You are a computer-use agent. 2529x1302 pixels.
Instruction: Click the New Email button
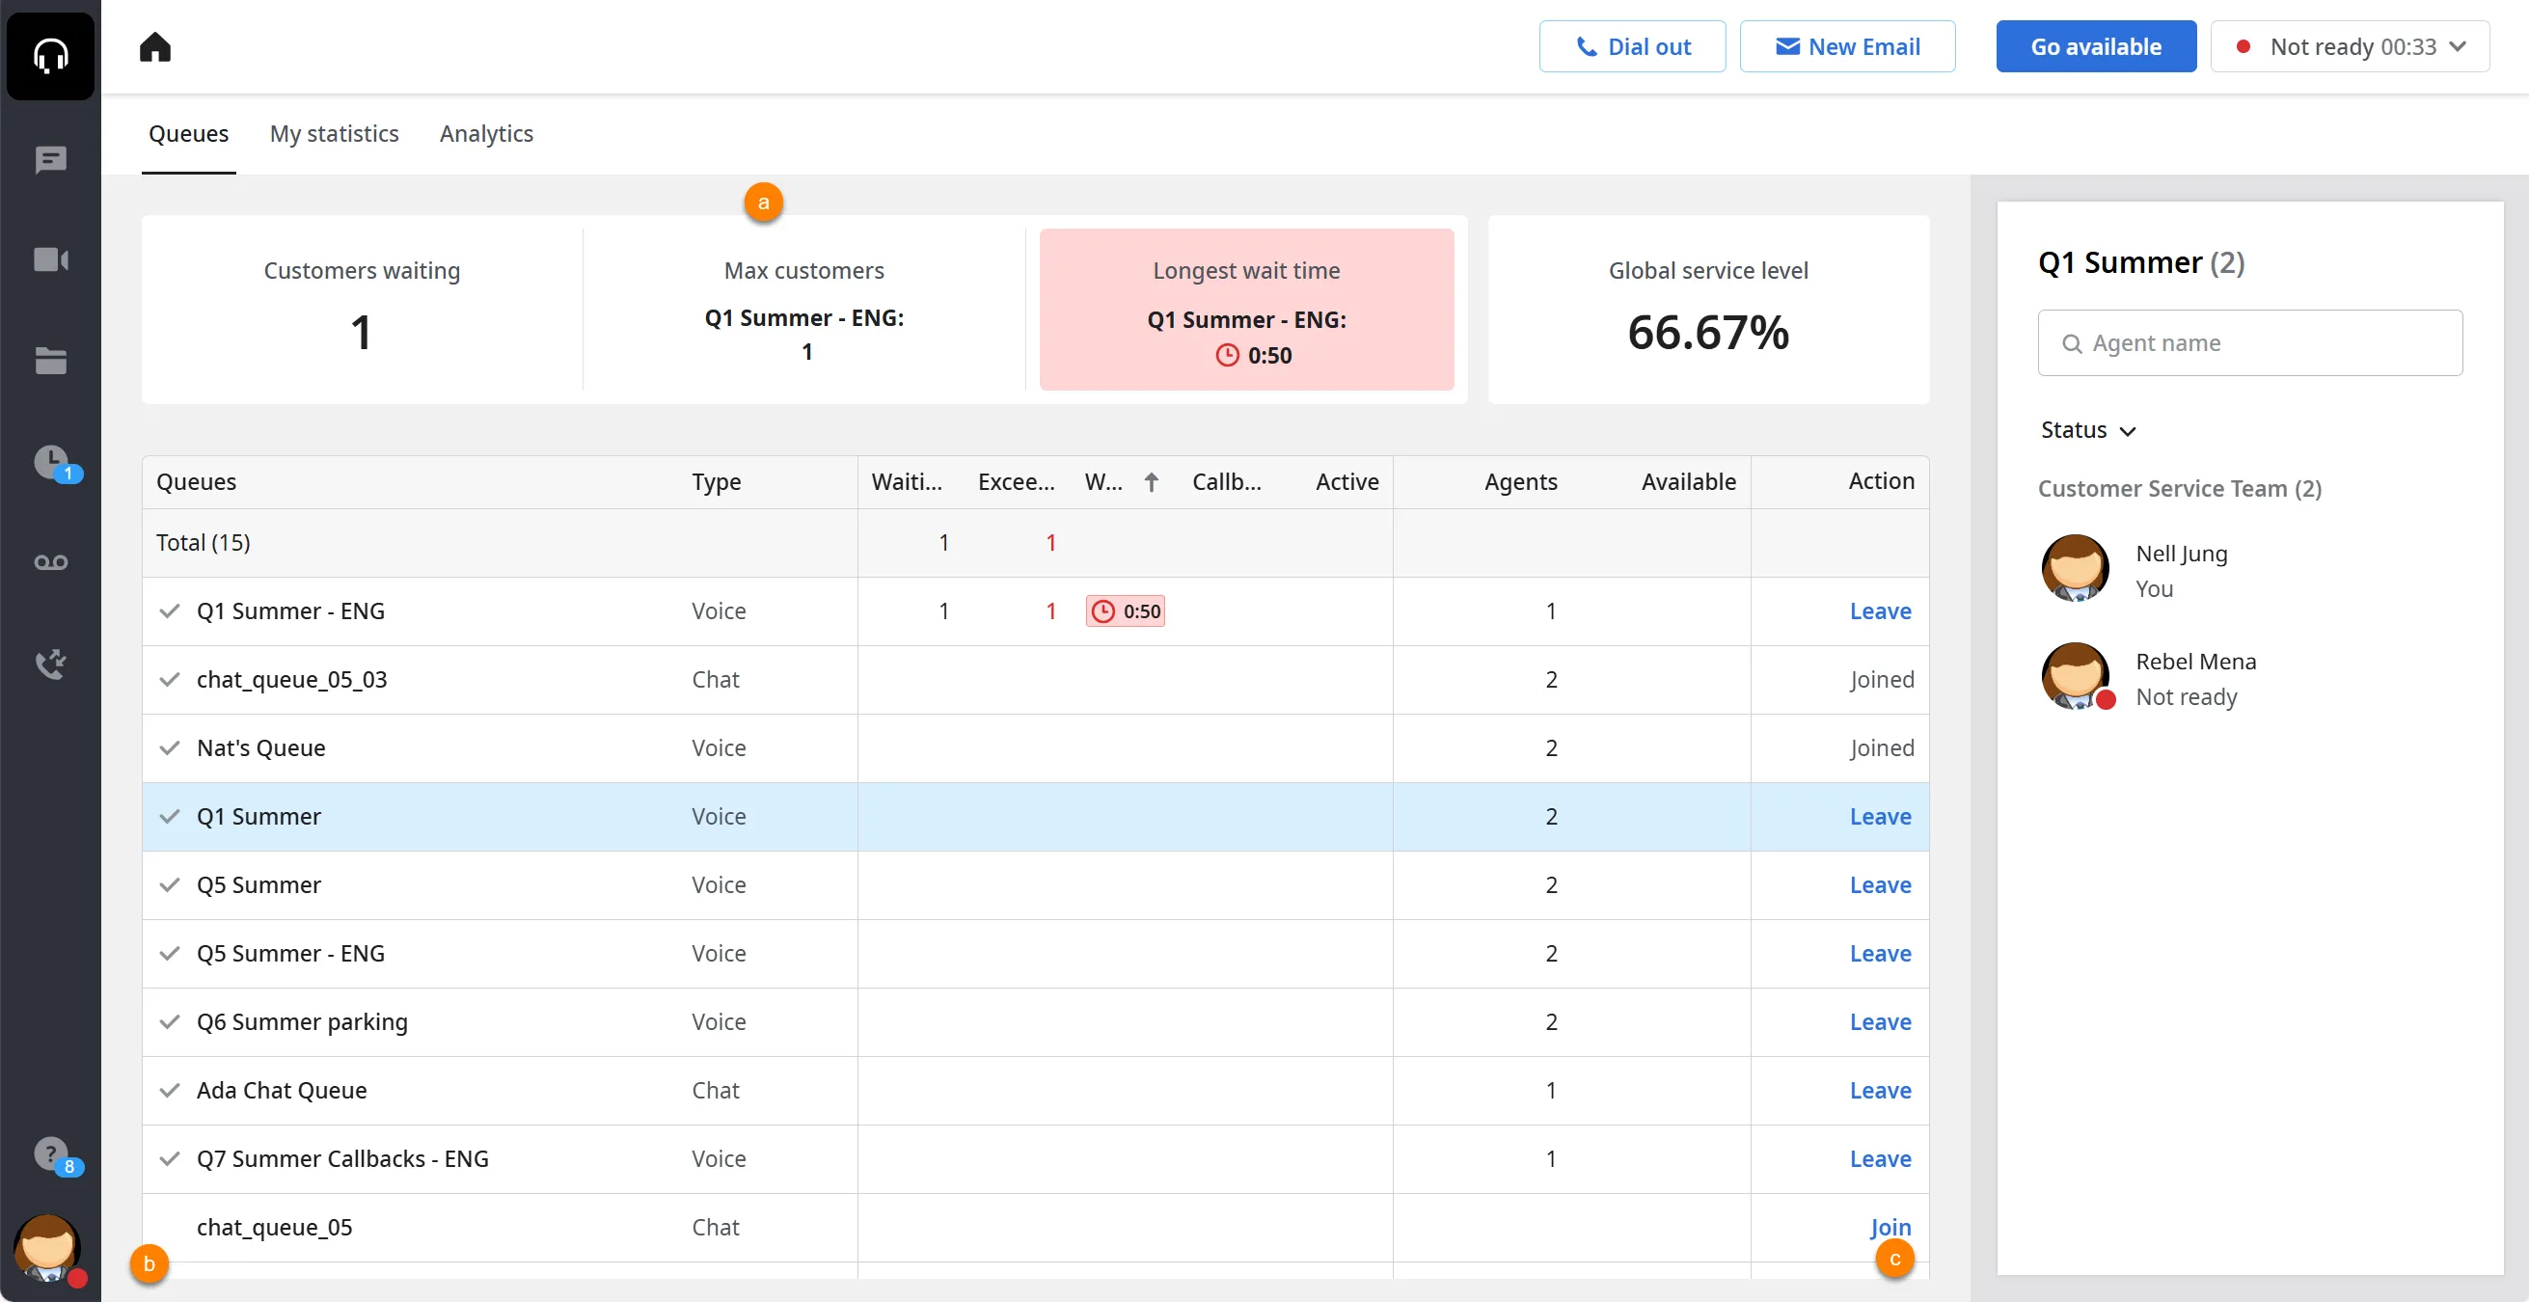(1847, 46)
